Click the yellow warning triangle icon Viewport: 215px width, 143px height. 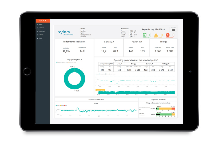(156, 35)
